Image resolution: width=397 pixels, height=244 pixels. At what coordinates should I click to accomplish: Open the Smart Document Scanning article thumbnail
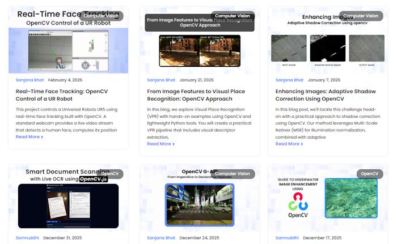pos(69,198)
